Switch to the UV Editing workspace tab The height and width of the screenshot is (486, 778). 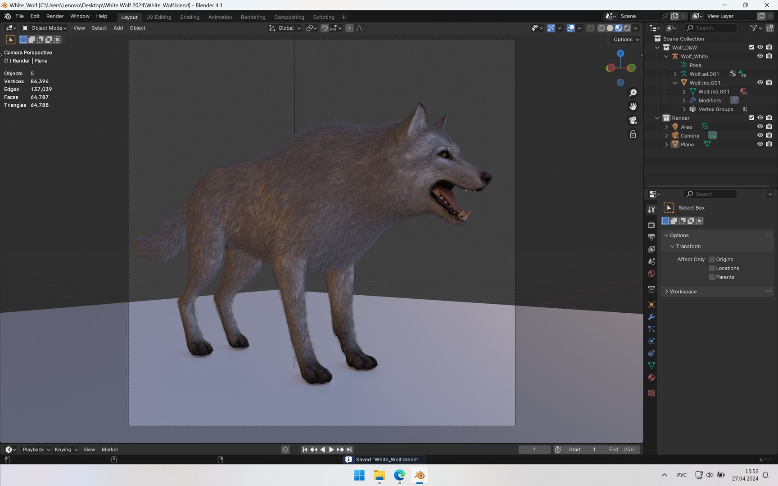tap(158, 17)
